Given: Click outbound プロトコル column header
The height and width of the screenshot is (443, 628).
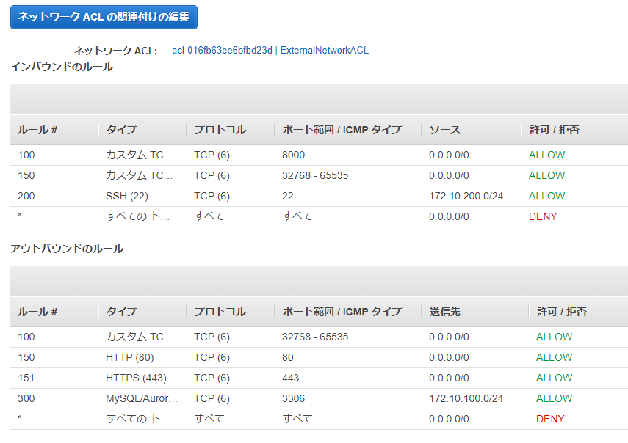Looking at the screenshot, I should pyautogui.click(x=220, y=312).
